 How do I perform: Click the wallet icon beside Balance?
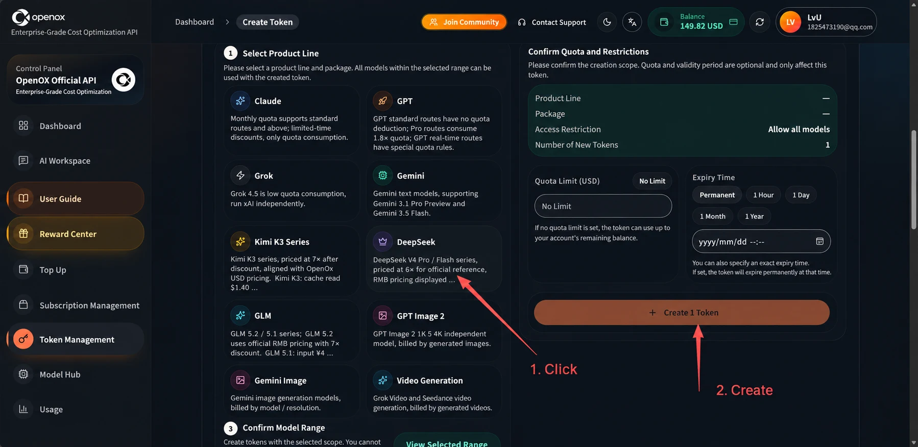click(664, 22)
